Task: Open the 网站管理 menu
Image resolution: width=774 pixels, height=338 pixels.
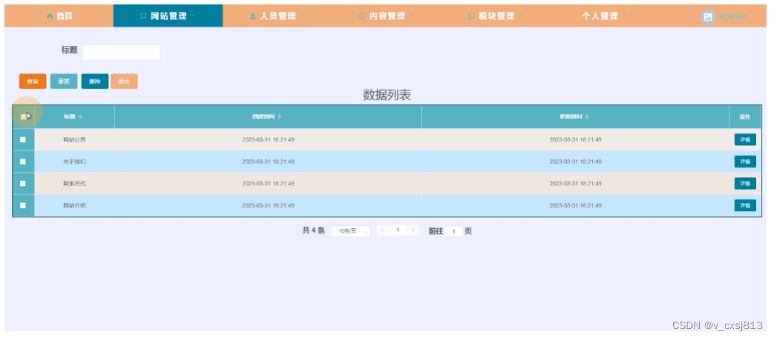Action: [x=168, y=16]
